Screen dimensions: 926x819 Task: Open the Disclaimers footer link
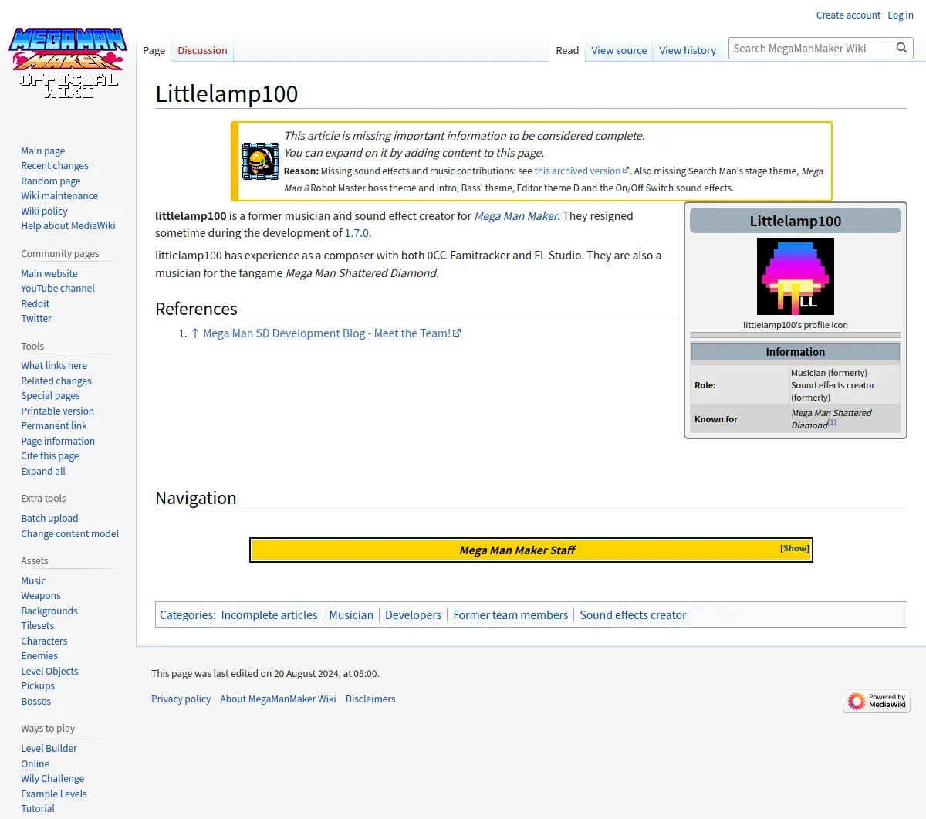tap(370, 699)
